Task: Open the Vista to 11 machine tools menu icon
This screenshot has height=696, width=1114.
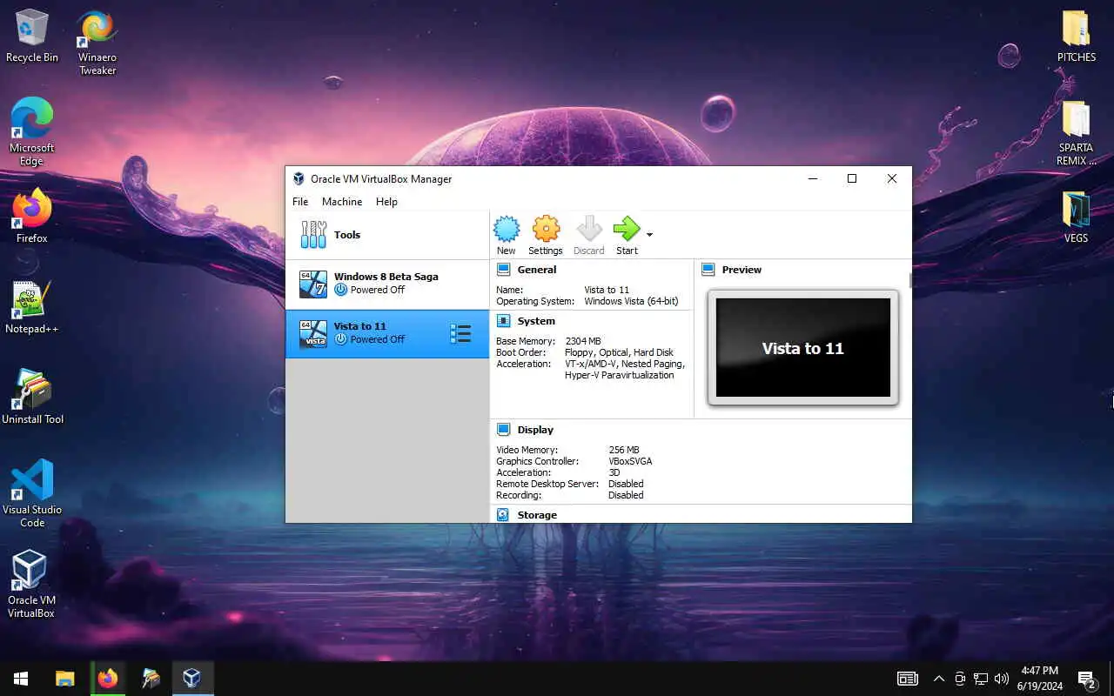Action: 460,334
